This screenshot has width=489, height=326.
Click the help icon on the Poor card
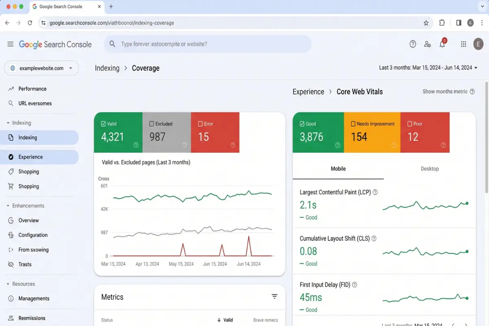point(443,145)
